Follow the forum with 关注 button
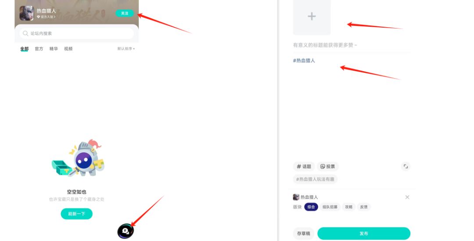The height and width of the screenshot is (241, 474). click(x=125, y=13)
